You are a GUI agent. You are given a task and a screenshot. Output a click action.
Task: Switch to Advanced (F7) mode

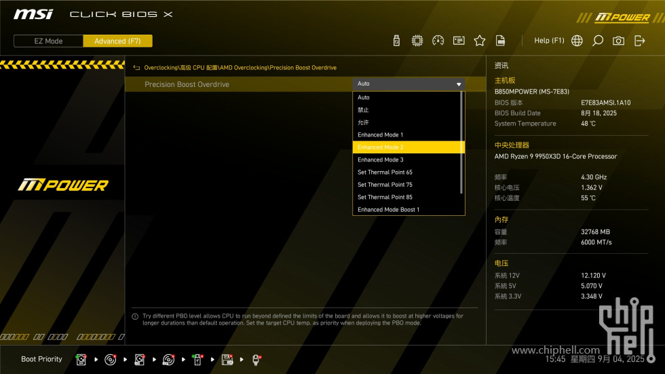tap(117, 41)
